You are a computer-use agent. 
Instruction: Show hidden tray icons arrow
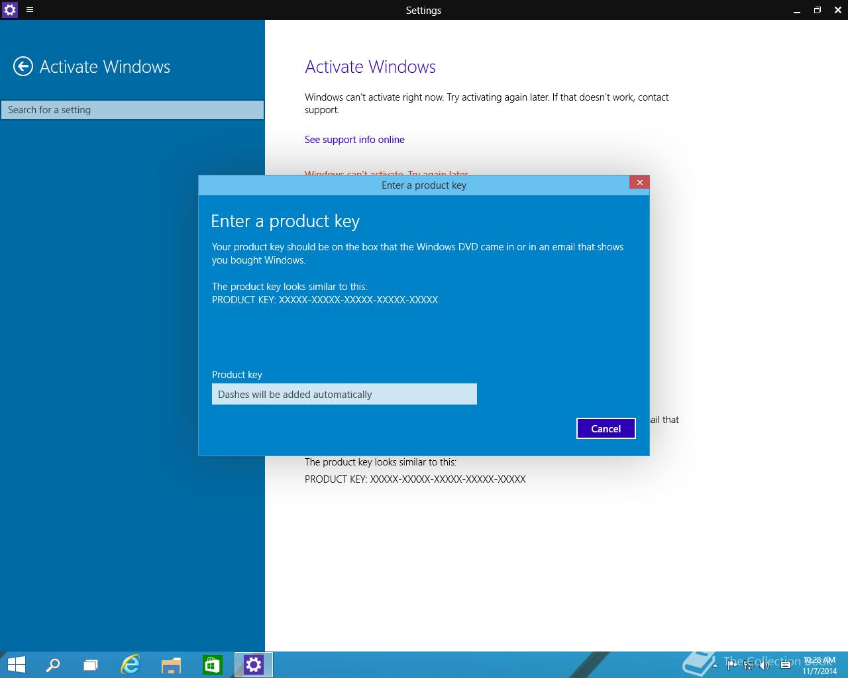click(x=715, y=665)
